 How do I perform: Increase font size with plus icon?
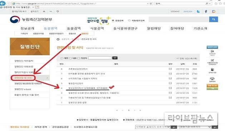coord(44,11)
